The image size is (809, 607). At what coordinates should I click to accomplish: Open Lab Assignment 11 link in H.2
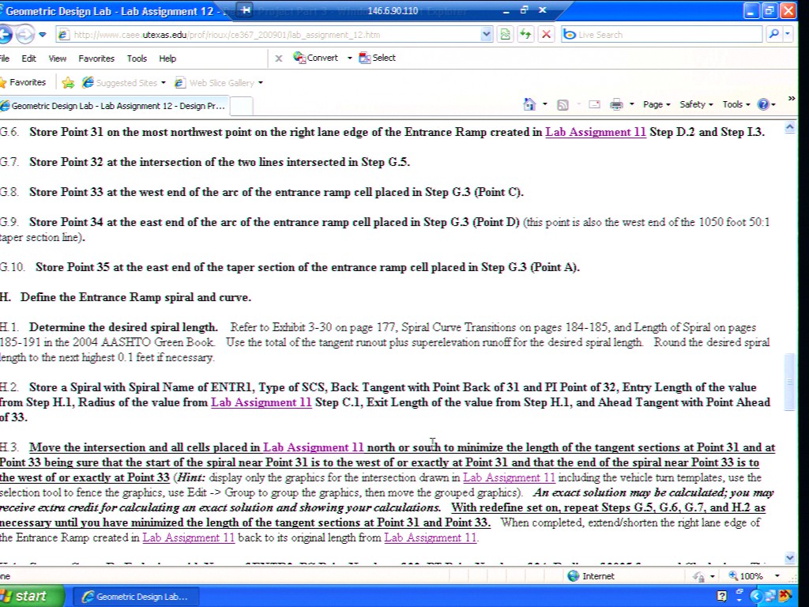click(x=261, y=402)
